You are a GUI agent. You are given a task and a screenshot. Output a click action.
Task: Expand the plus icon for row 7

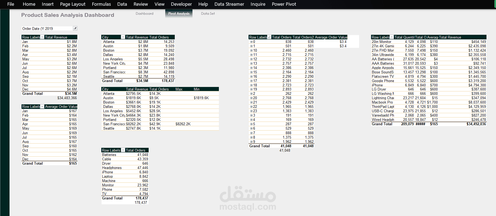[251, 133]
